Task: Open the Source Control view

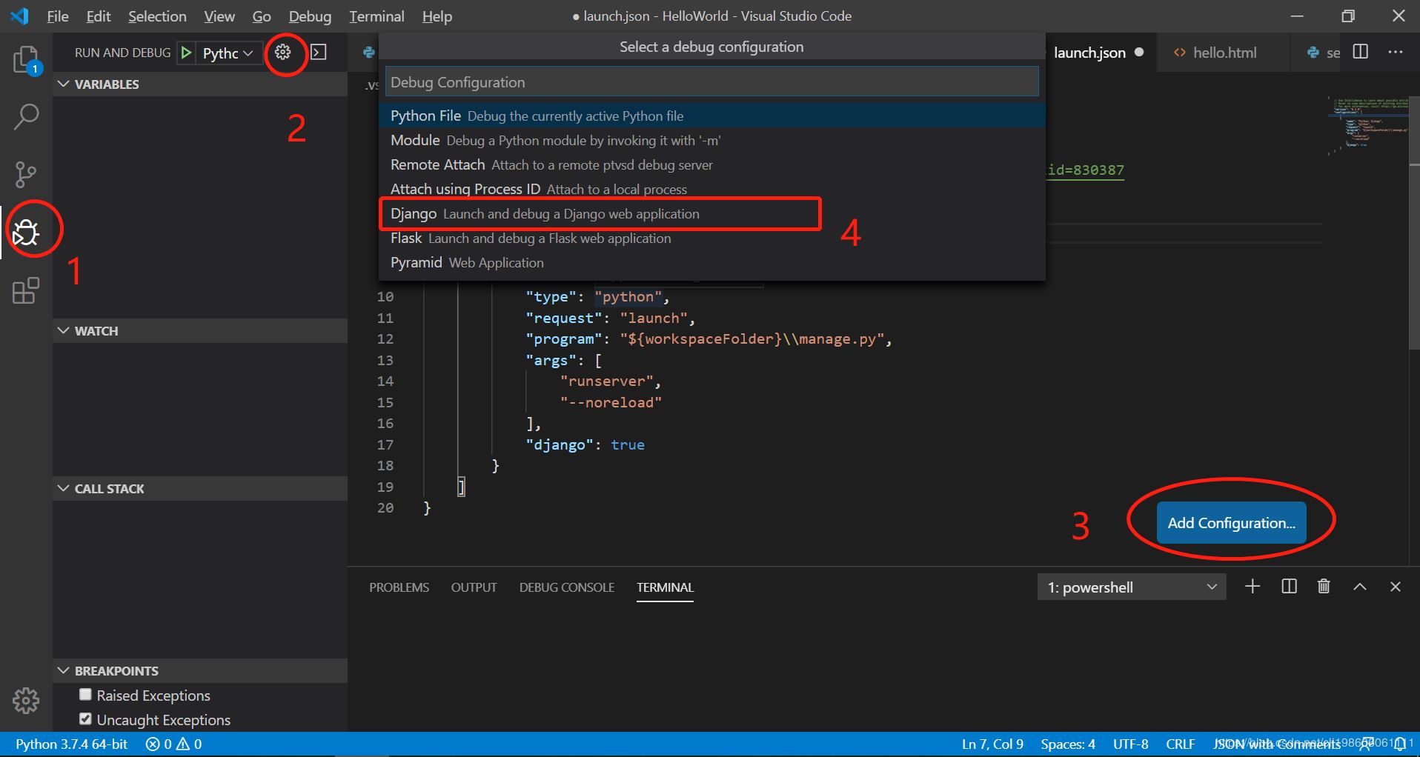Action: point(26,175)
